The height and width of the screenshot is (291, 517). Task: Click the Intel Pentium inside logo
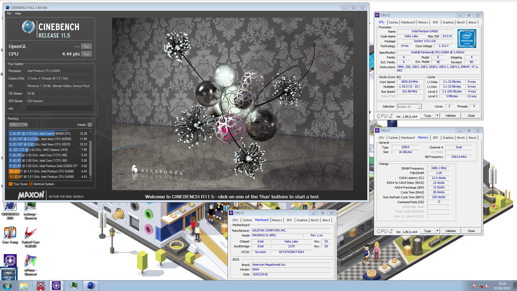click(467, 39)
